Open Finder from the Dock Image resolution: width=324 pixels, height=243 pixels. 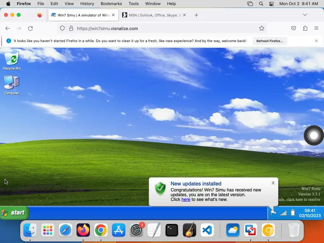(x=30, y=230)
